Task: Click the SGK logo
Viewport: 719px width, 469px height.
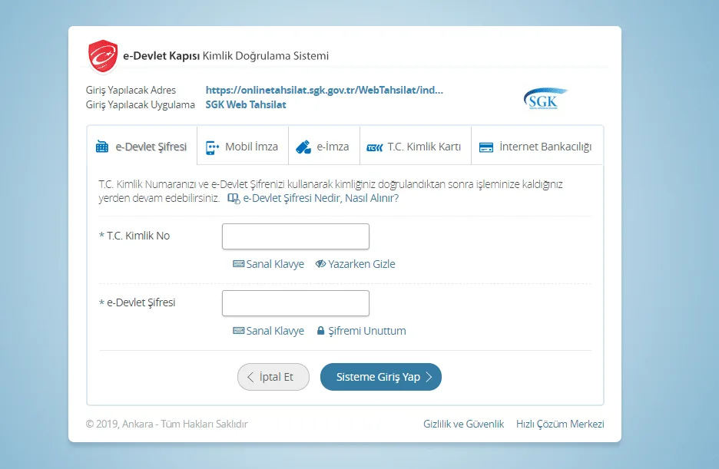Action: point(545,99)
